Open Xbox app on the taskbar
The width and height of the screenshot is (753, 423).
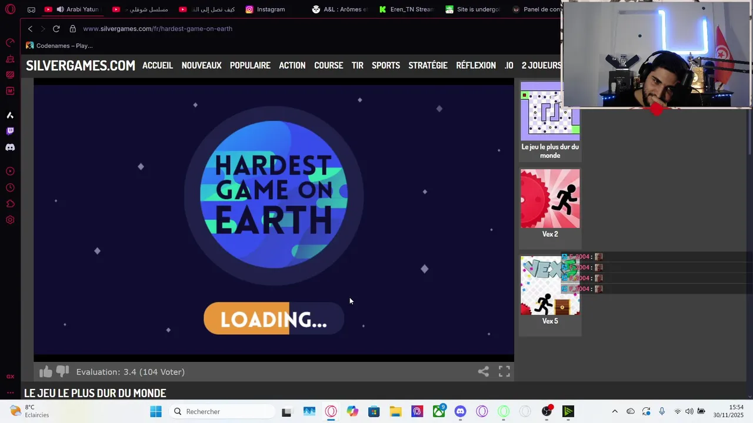(x=439, y=412)
